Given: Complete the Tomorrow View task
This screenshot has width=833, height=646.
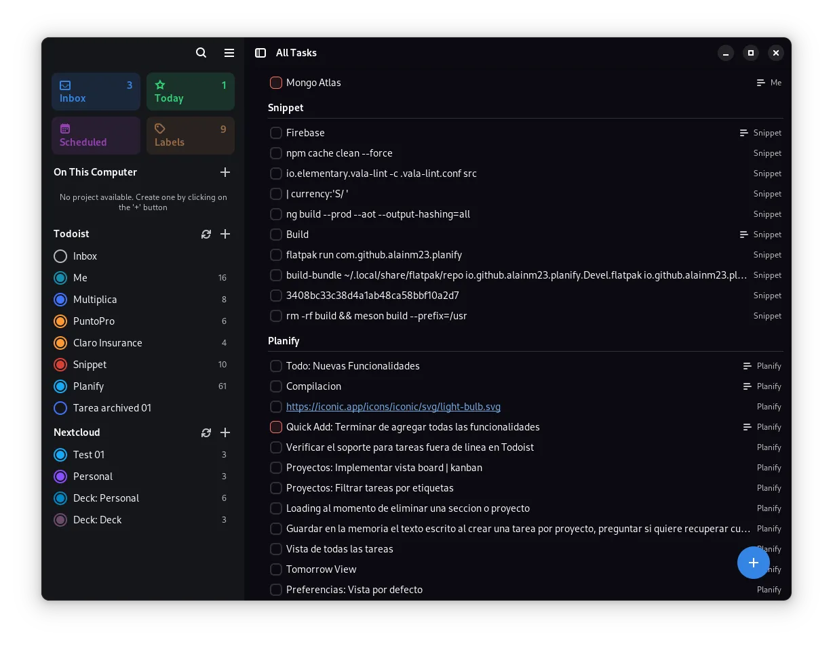Looking at the screenshot, I should click(276, 569).
